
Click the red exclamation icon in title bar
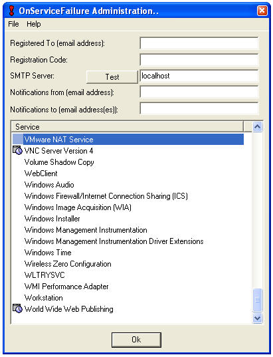pyautogui.click(x=11, y=11)
